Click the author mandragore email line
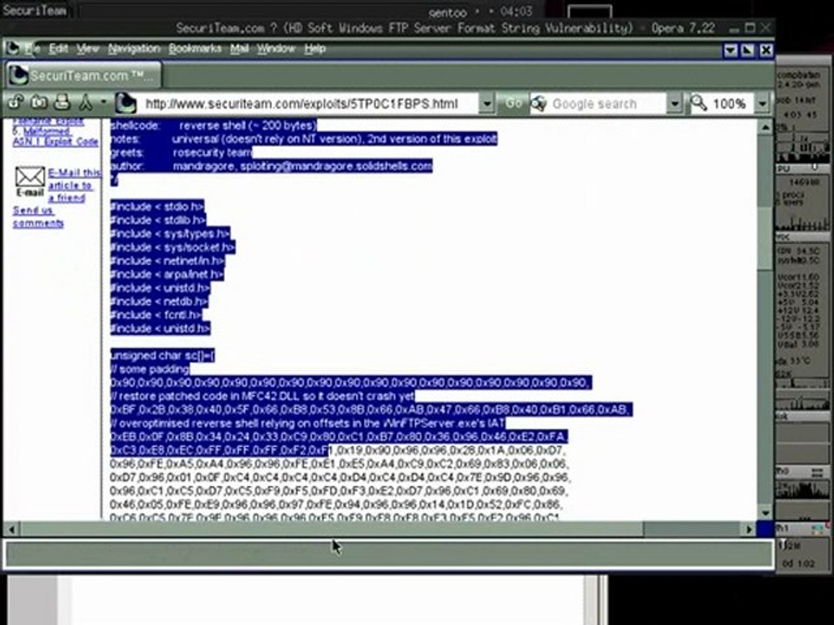 click(x=271, y=167)
